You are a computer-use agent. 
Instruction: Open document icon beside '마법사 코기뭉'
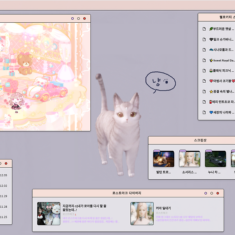click(204, 81)
